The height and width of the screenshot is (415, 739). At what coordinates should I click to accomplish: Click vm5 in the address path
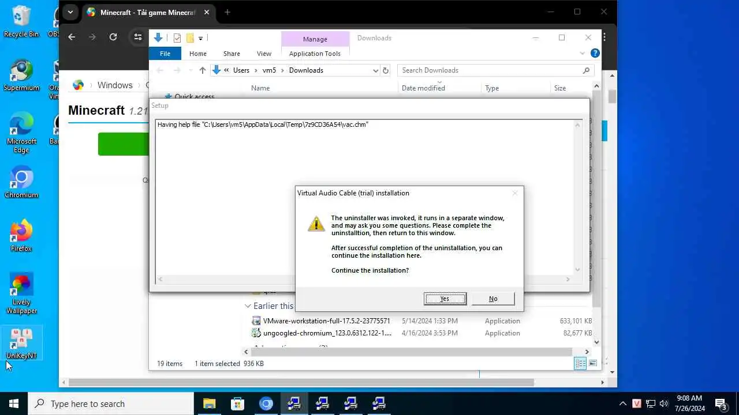click(x=269, y=70)
